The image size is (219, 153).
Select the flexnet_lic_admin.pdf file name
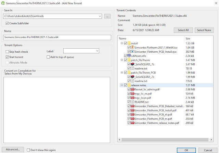(x=147, y=89)
